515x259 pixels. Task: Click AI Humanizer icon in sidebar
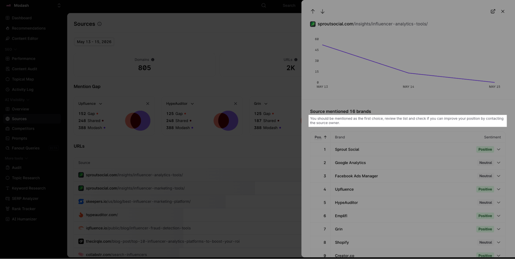tap(7, 219)
